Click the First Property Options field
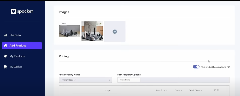Viewport: 240px width, 96px height. pos(173,80)
